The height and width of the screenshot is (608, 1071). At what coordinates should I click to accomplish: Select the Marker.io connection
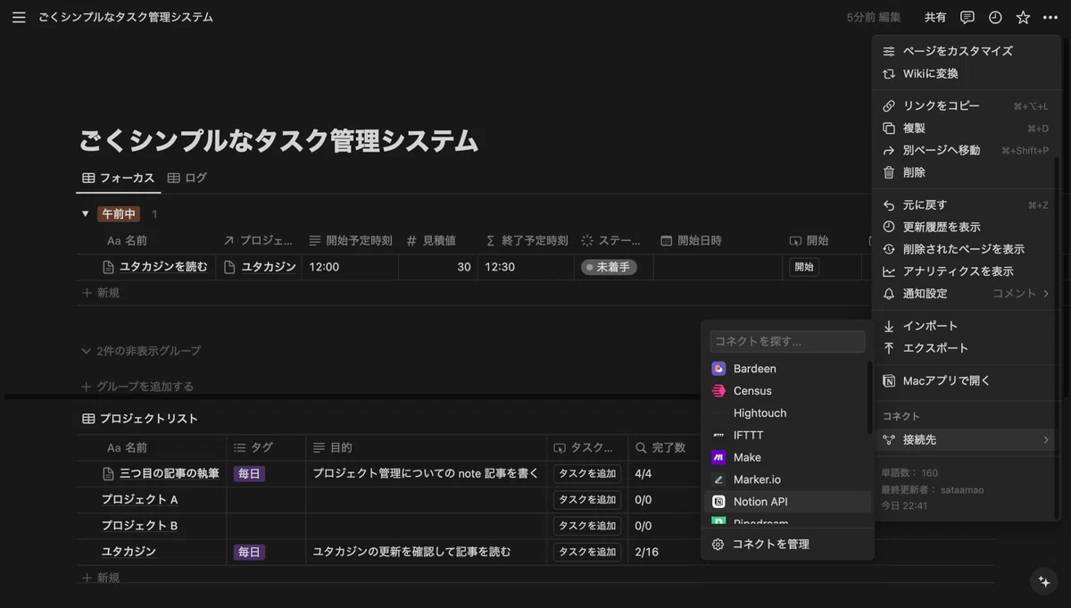(x=787, y=479)
